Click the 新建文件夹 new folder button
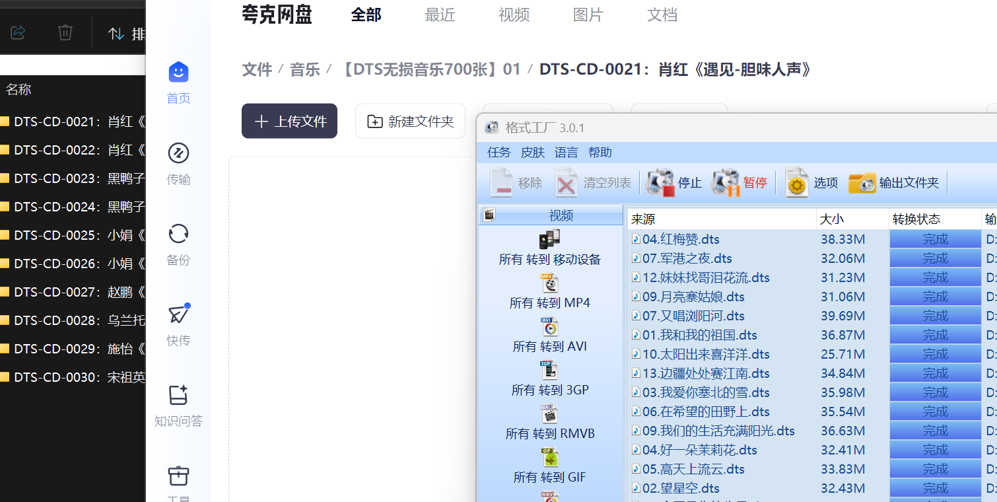Viewport: 997px width, 502px height. 410,121
